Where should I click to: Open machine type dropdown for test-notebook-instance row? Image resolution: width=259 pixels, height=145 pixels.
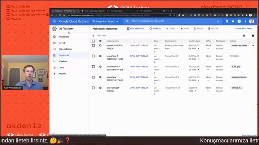coord(195,91)
